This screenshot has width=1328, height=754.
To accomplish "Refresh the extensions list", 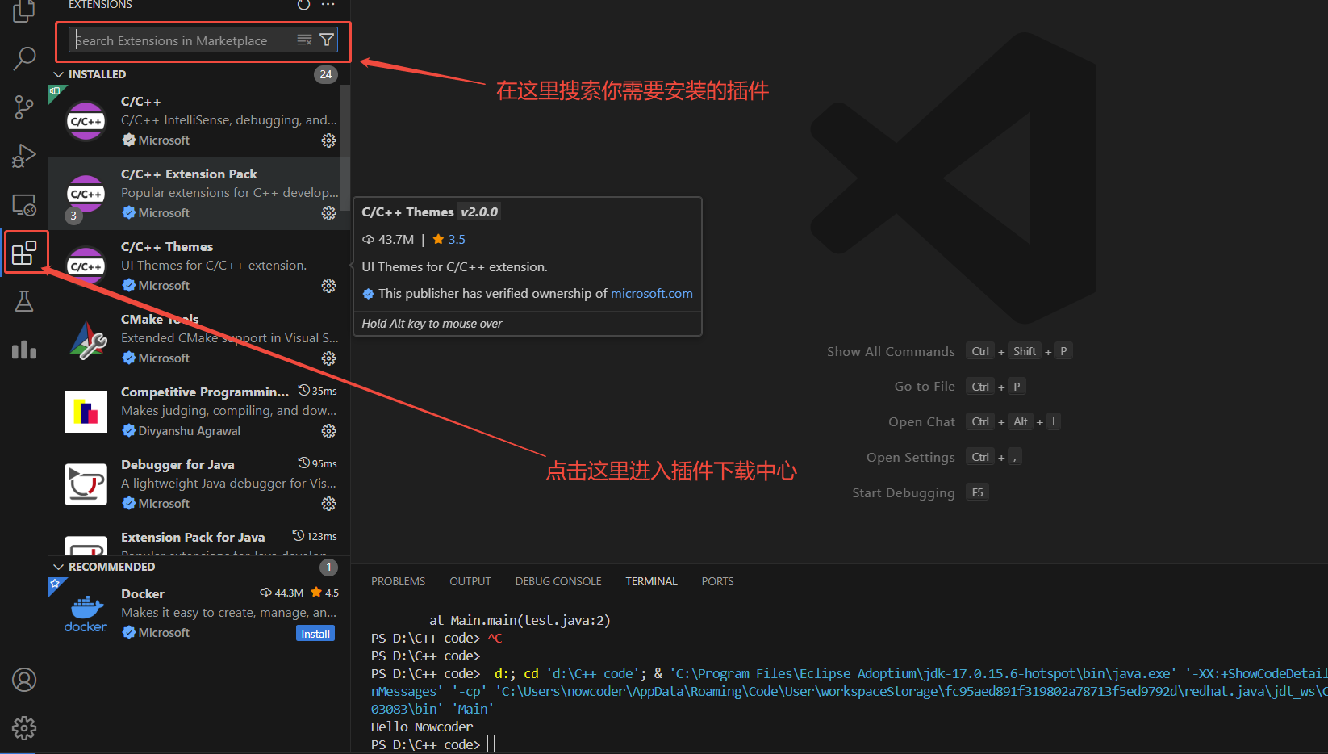I will [303, 5].
